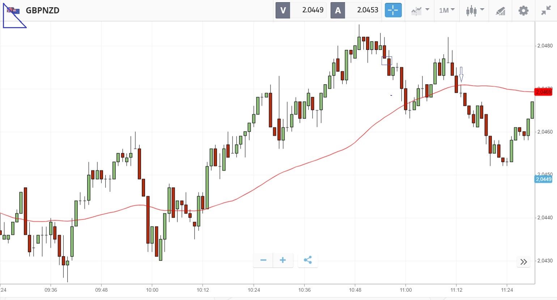Viewport: 557px width, 300px height.
Task: Zoom out the chart with minus button
Action: point(263,260)
